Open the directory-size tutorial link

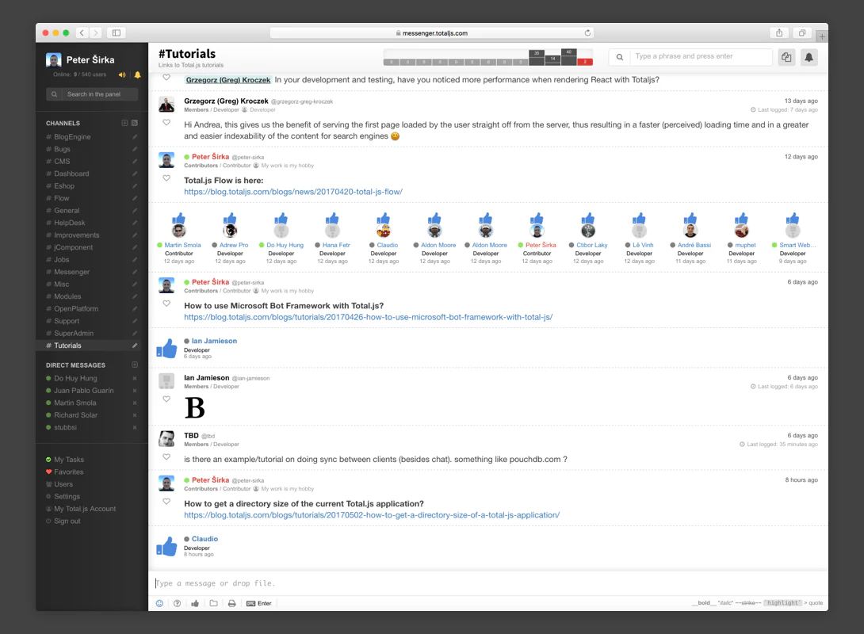click(372, 515)
